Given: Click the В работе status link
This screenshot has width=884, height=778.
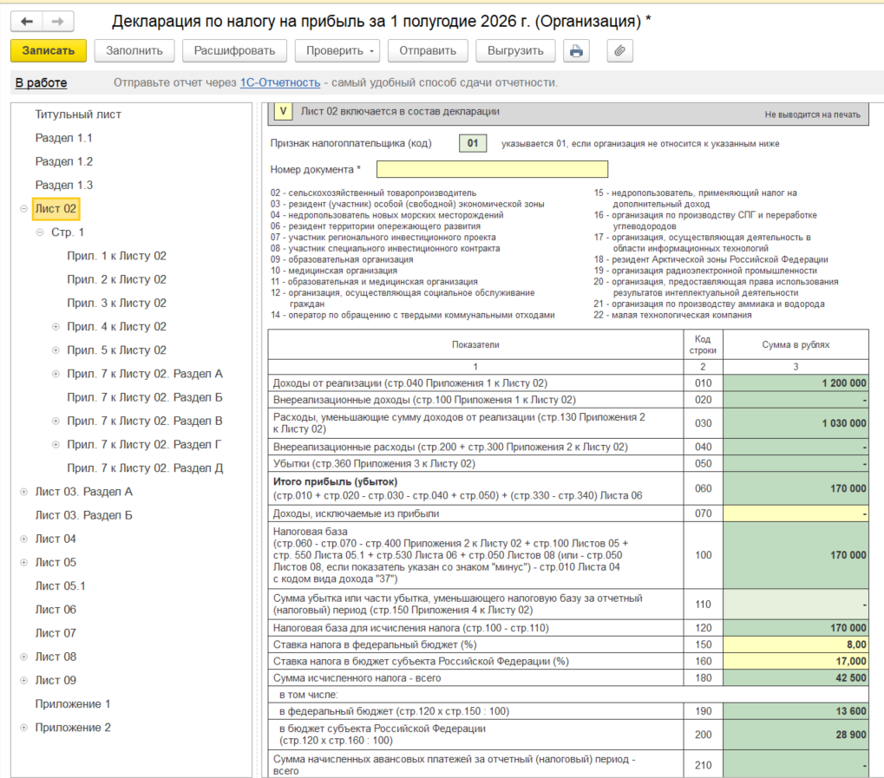Looking at the screenshot, I should 41,83.
